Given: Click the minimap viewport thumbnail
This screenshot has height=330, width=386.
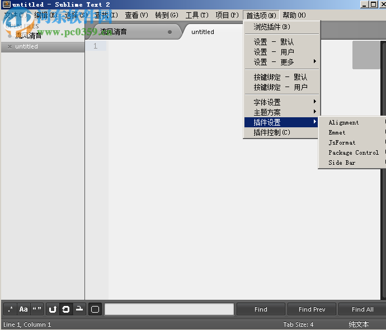Looking at the screenshot, I should pyautogui.click(x=366, y=55).
